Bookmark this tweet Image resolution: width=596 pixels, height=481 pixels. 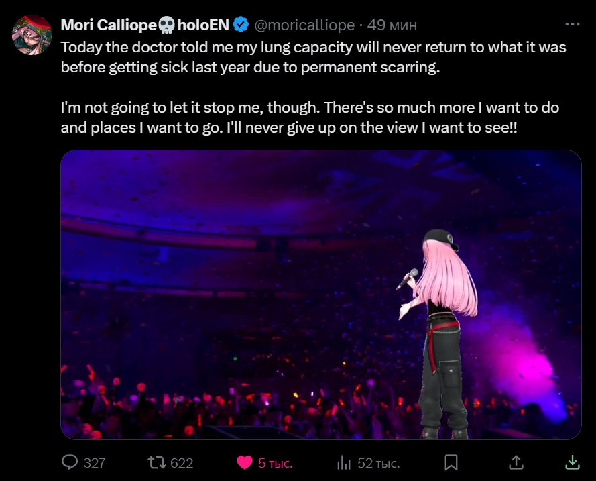[452, 462]
